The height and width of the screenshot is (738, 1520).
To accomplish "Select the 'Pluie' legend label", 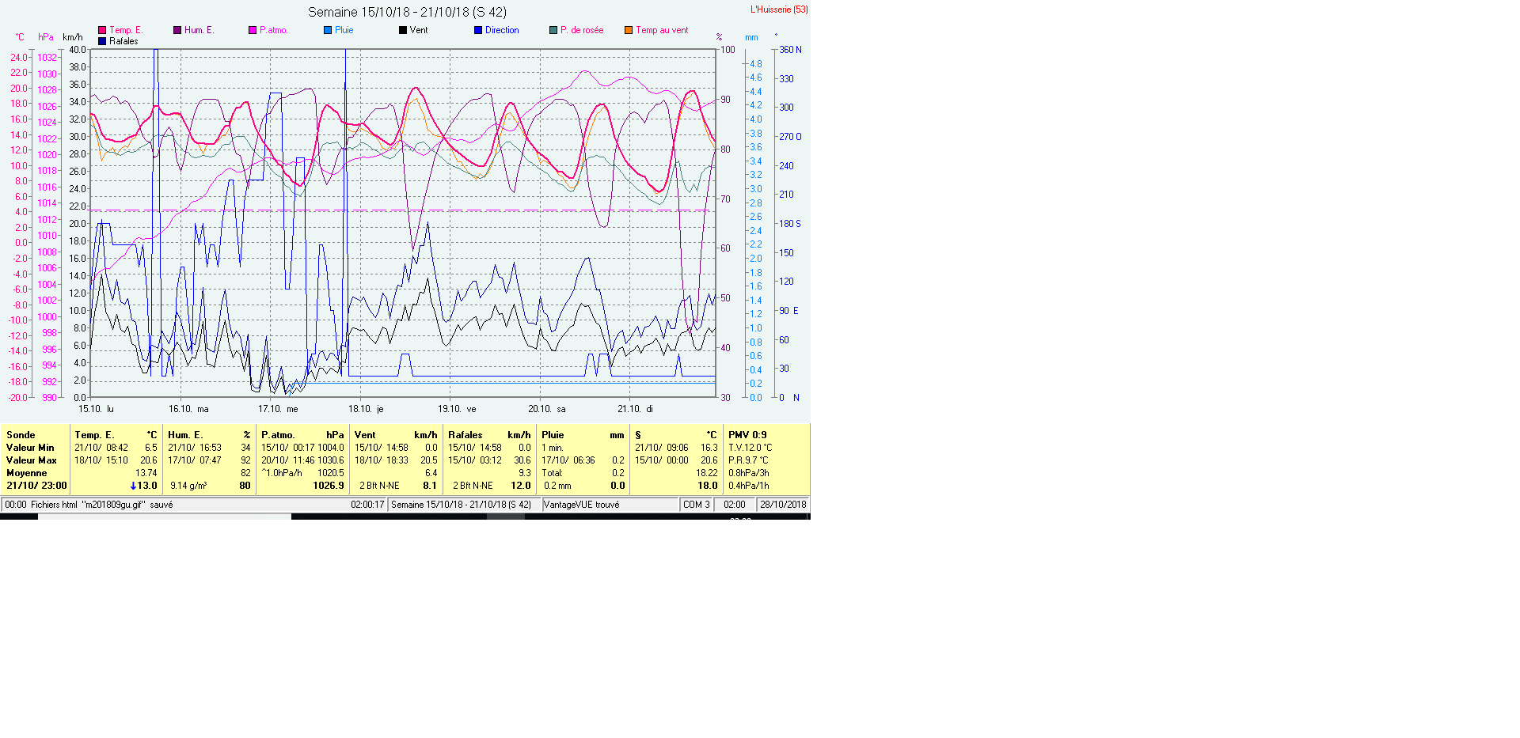I will [344, 30].
